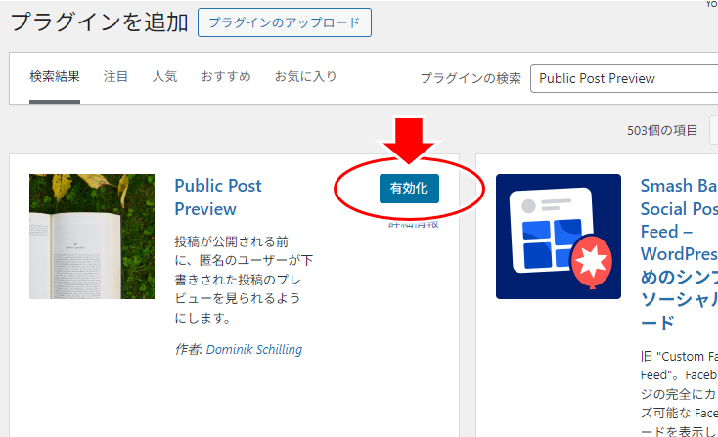Screen dimensions: 718x437
Task: Click the プラグインを追加 page heading
Action: [99, 22]
